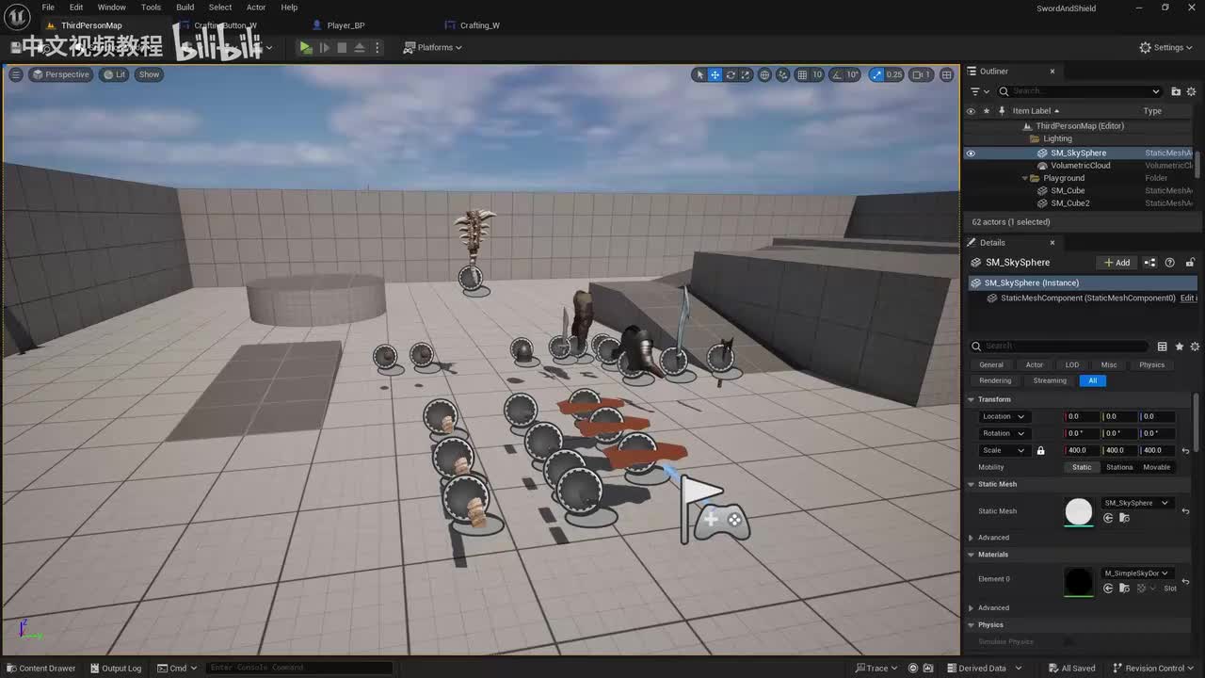Open the Perspective view mode menu
The image size is (1205, 678).
[x=61, y=74]
